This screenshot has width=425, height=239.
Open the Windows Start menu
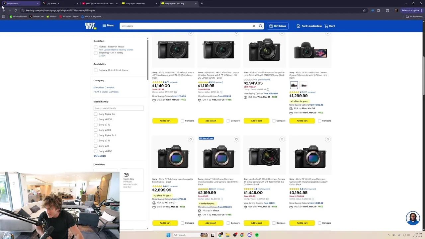pyautogui.click(x=168, y=235)
